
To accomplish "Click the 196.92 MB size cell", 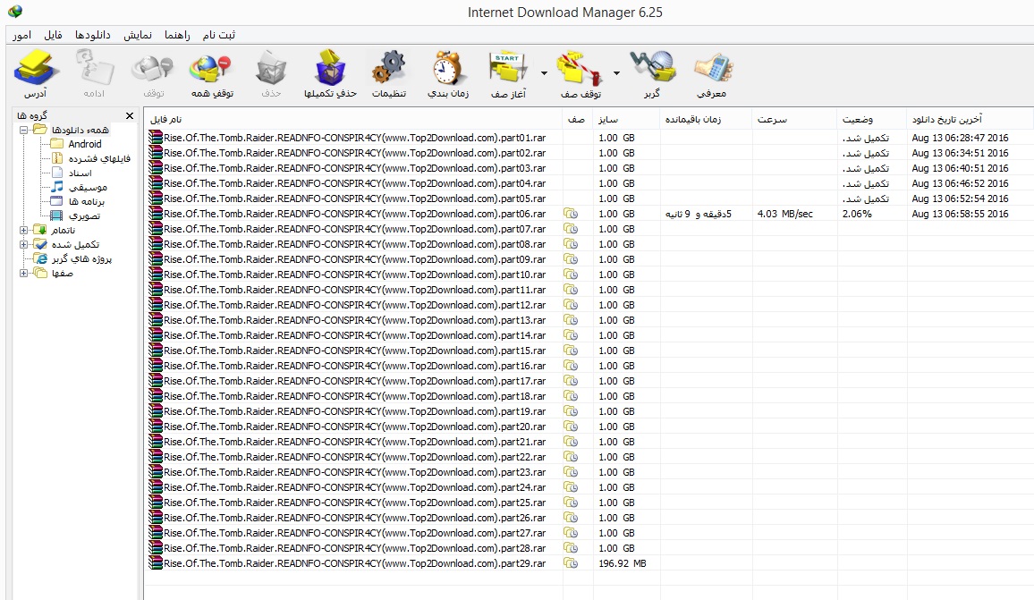I will click(623, 563).
